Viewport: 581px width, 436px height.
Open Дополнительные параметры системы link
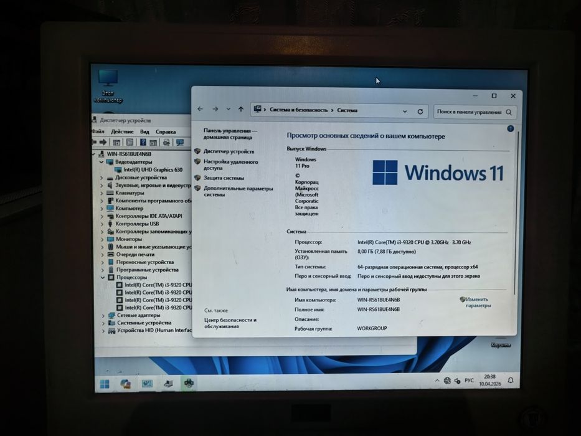(x=239, y=192)
